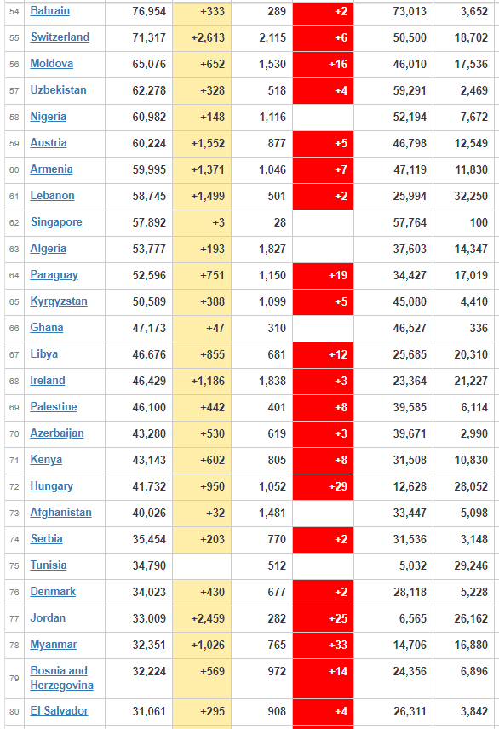Click the Lebanon country link

pos(52,196)
